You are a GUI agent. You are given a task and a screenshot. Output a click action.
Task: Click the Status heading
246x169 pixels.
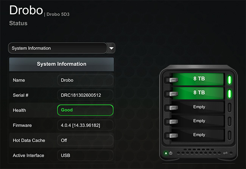pos(18,23)
